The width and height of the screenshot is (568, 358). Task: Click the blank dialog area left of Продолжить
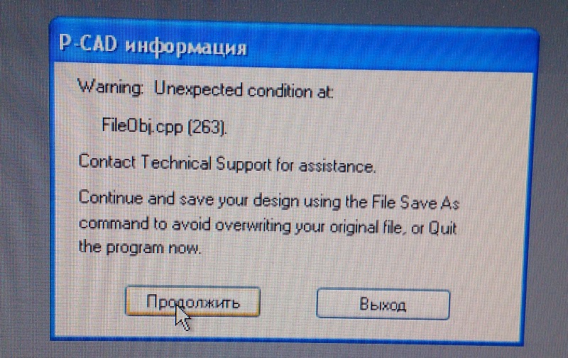point(90,301)
